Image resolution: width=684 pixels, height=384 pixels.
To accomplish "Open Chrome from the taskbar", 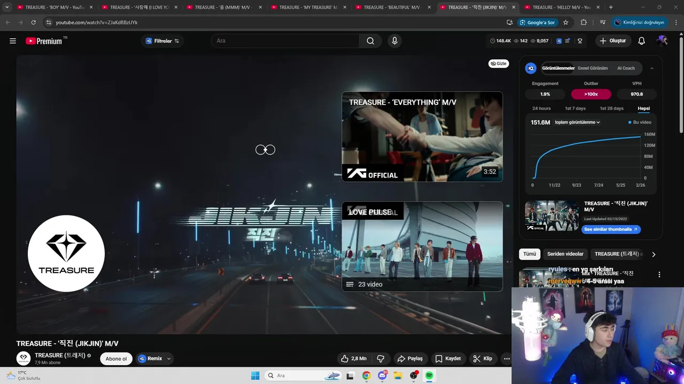I will tap(366, 375).
